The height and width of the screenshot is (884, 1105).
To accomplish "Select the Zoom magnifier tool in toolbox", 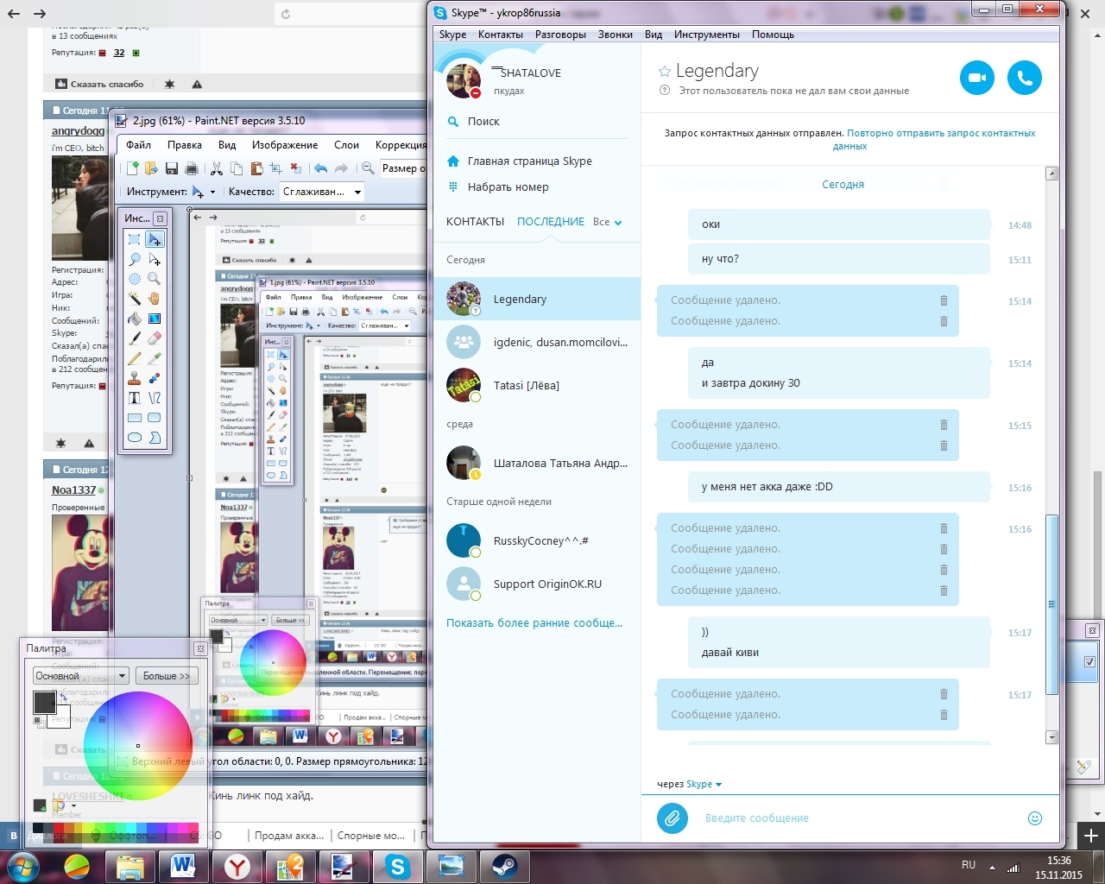I will 155,279.
